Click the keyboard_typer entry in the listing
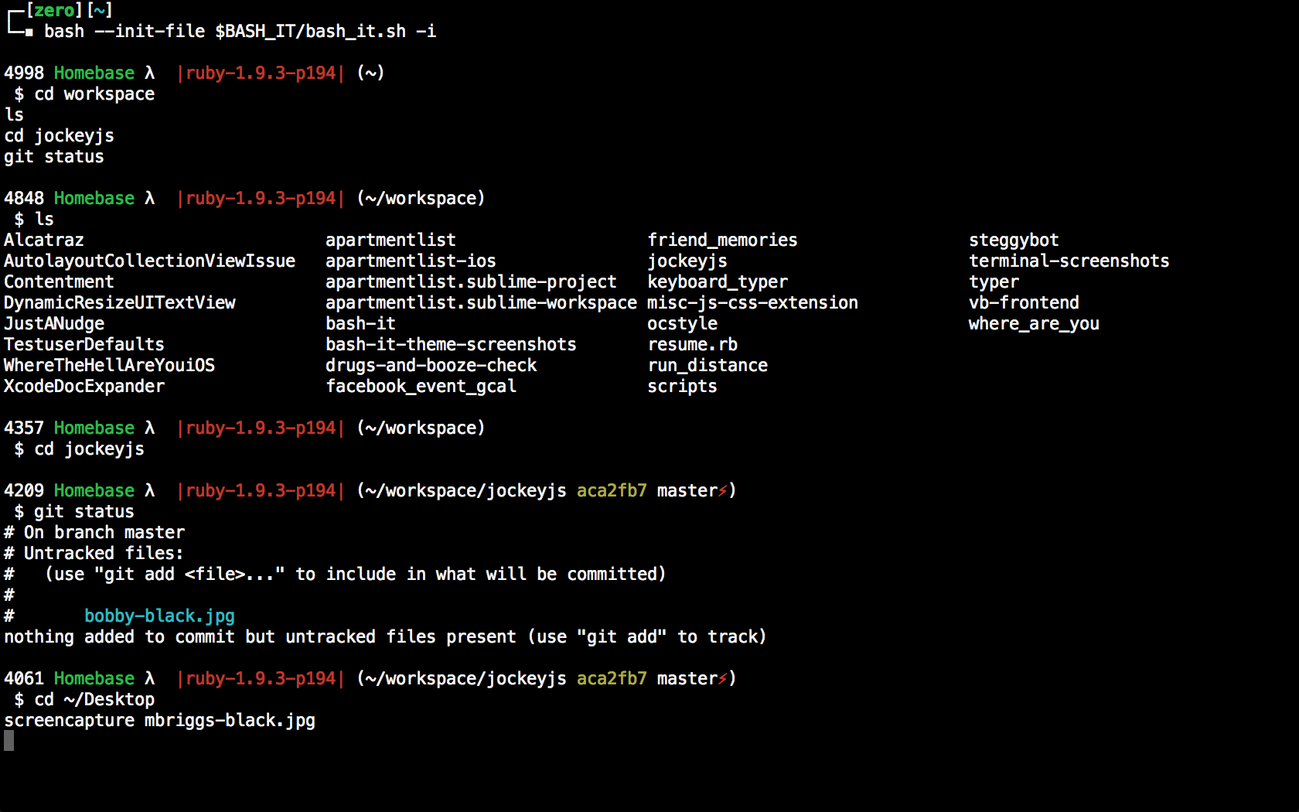 718,281
